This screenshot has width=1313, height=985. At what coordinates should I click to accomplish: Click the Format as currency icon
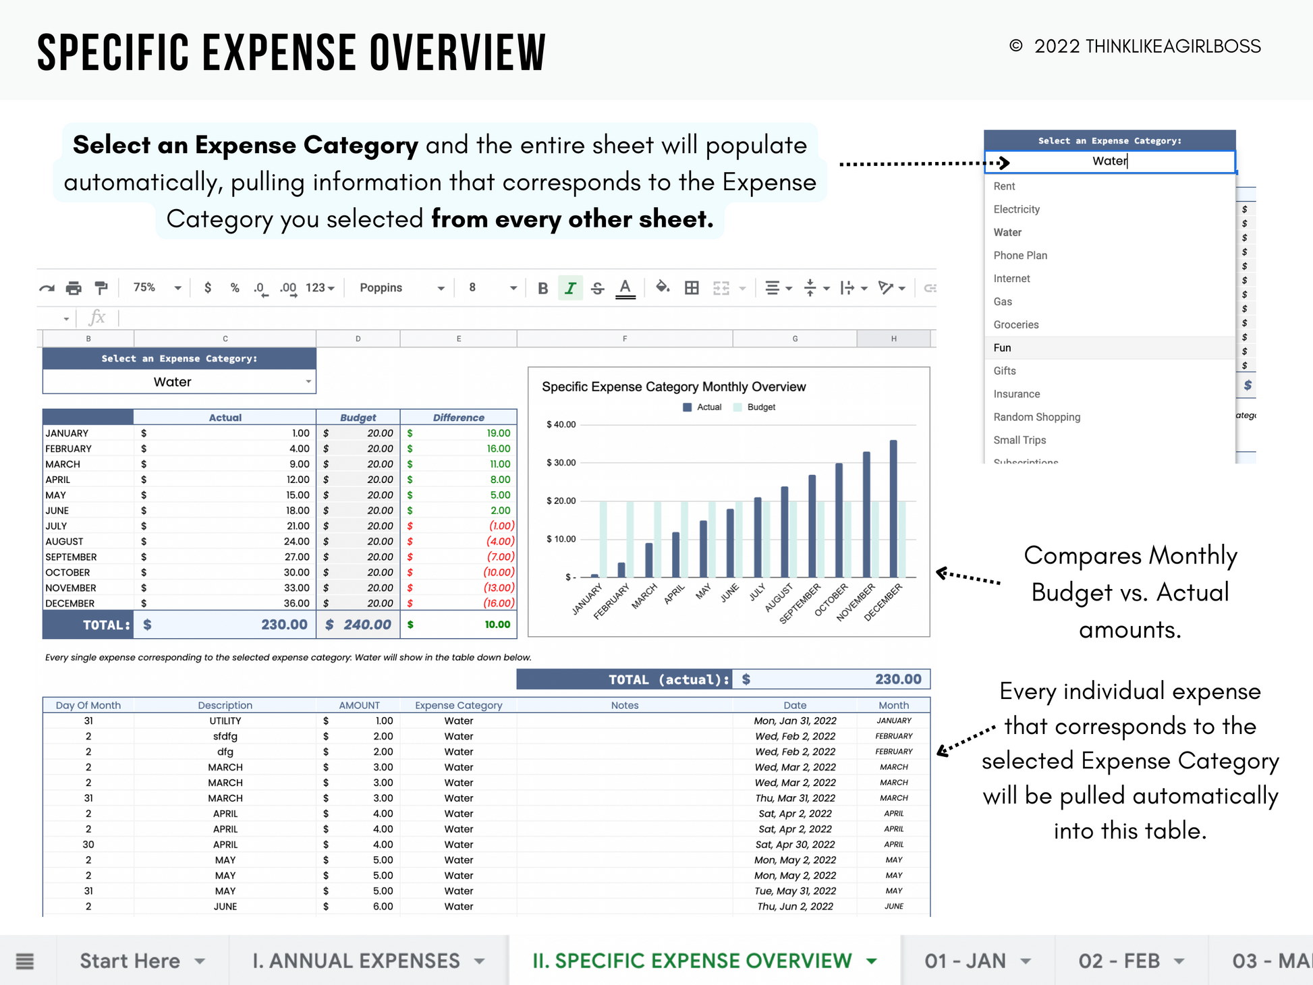[208, 287]
